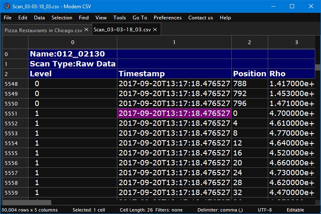Select the highlighted timestamp cell in row 5551
The height and width of the screenshot is (214, 321).
coord(174,113)
